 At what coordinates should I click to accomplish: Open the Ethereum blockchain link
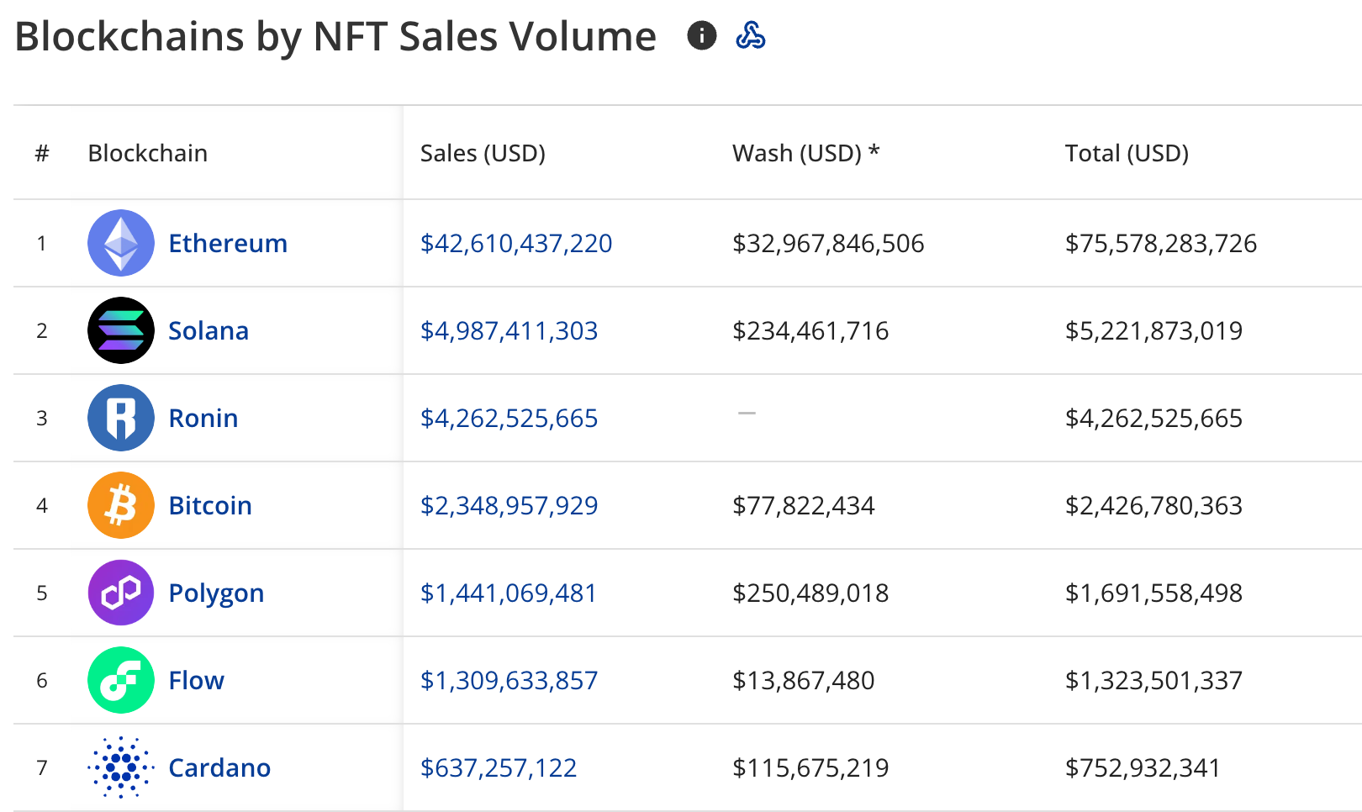(228, 243)
